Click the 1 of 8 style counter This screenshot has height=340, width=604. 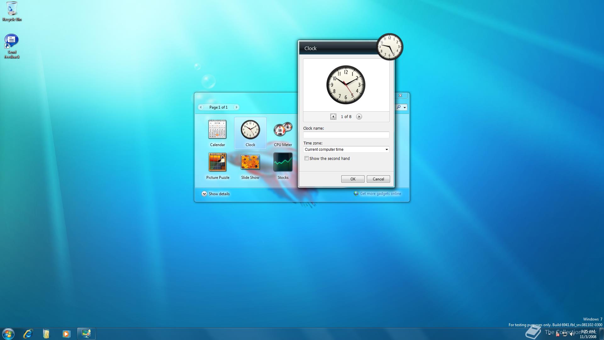pyautogui.click(x=346, y=117)
